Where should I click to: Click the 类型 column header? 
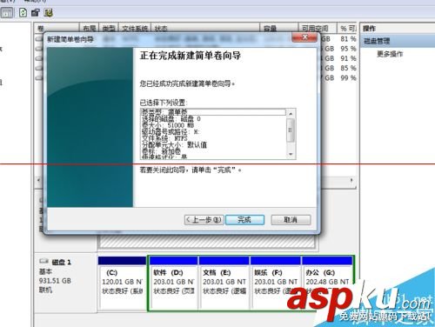pos(109,28)
